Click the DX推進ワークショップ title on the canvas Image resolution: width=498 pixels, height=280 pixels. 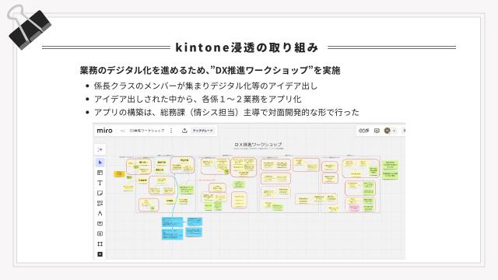[x=258, y=145]
